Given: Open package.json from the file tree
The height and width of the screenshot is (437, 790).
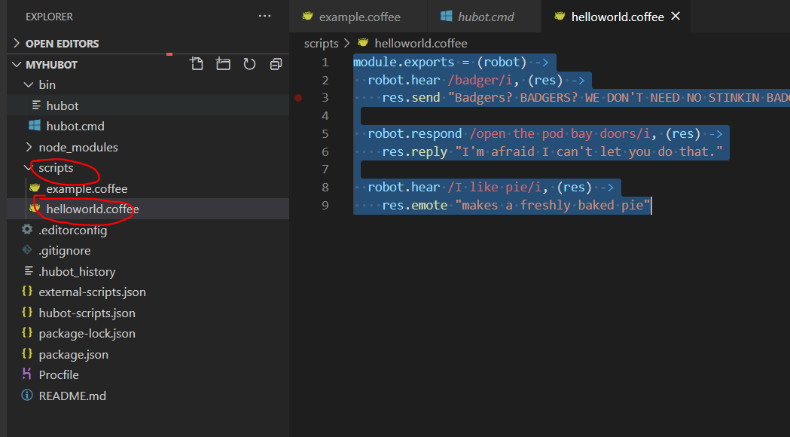Looking at the screenshot, I should pos(73,354).
